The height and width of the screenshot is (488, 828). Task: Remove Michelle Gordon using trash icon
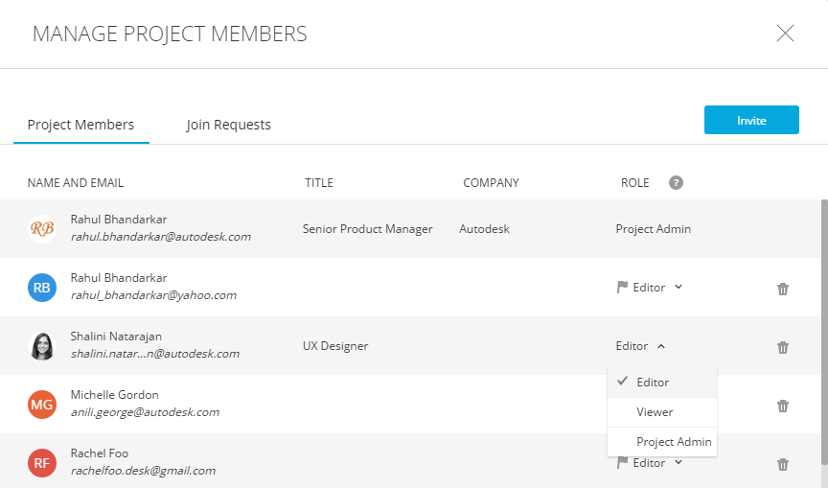click(x=782, y=406)
